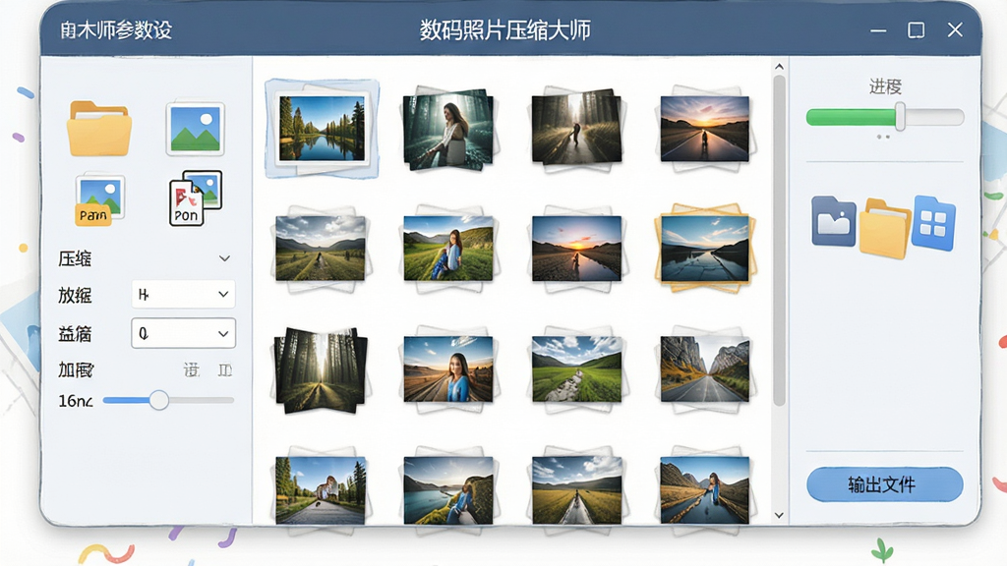Image resolution: width=1007 pixels, height=566 pixels.
Task: Click the blue grid file icon
Action: 934,223
